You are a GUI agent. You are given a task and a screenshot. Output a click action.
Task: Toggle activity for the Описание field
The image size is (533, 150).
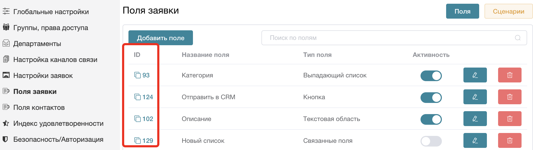point(431,119)
